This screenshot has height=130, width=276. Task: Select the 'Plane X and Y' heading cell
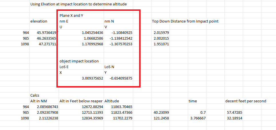72,16
